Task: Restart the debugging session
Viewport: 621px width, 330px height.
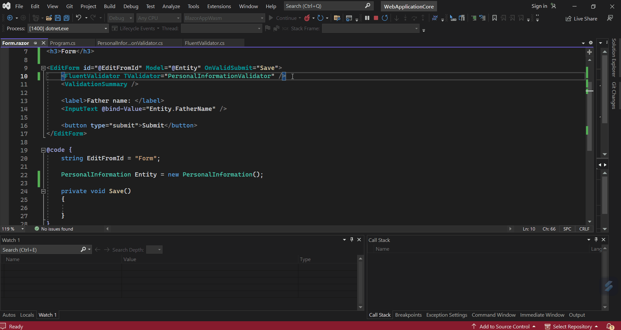Action: pyautogui.click(x=385, y=18)
